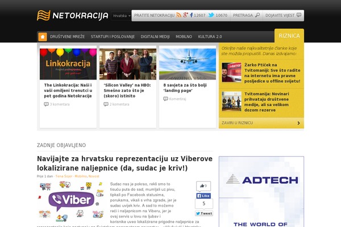Open the Novost category link
341x227 pixels.
coord(94,176)
